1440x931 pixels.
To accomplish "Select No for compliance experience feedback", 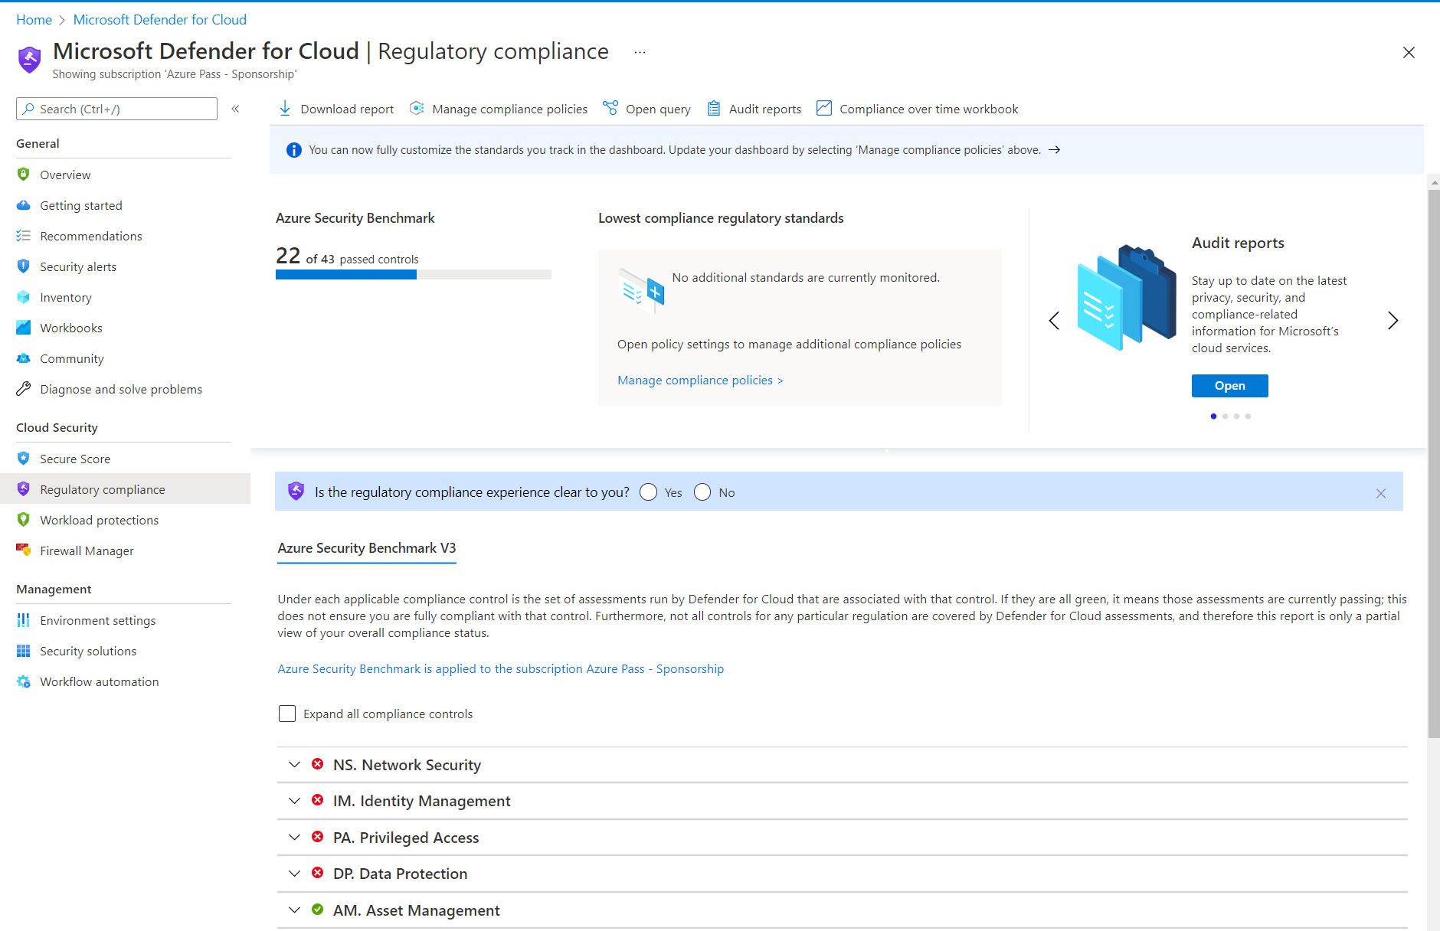I will point(702,492).
